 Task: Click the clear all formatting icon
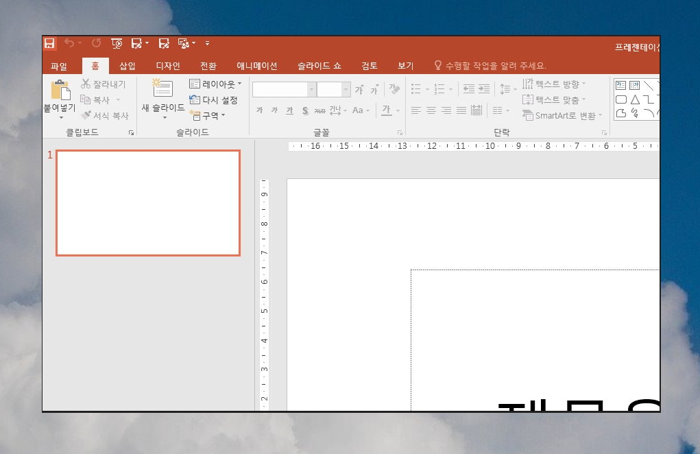click(394, 89)
